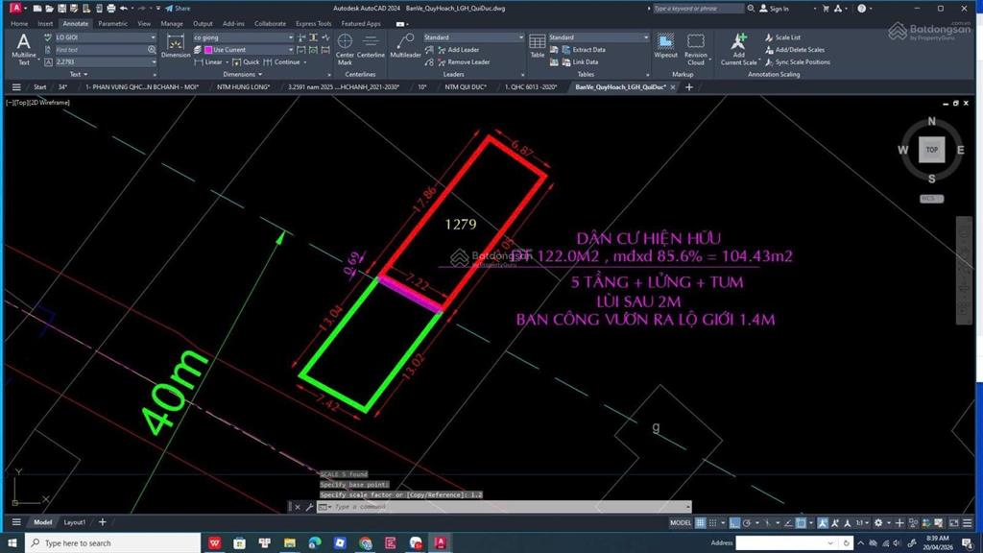
Task: Click the Windows search box on taskbar
Action: click(113, 543)
